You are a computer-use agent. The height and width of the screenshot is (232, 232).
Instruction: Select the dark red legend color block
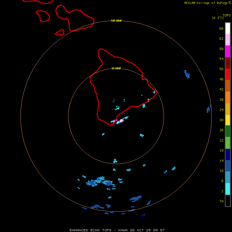tap(228, 63)
